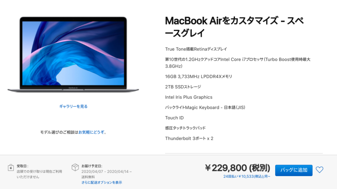Click the 16GB LPDDR4Xメモリ spec line
Image resolution: width=337 pixels, height=189 pixels.
(198, 77)
